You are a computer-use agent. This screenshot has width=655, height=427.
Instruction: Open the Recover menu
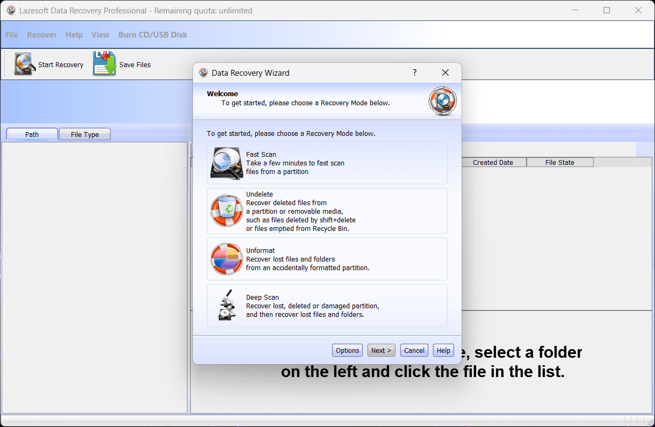pos(42,34)
